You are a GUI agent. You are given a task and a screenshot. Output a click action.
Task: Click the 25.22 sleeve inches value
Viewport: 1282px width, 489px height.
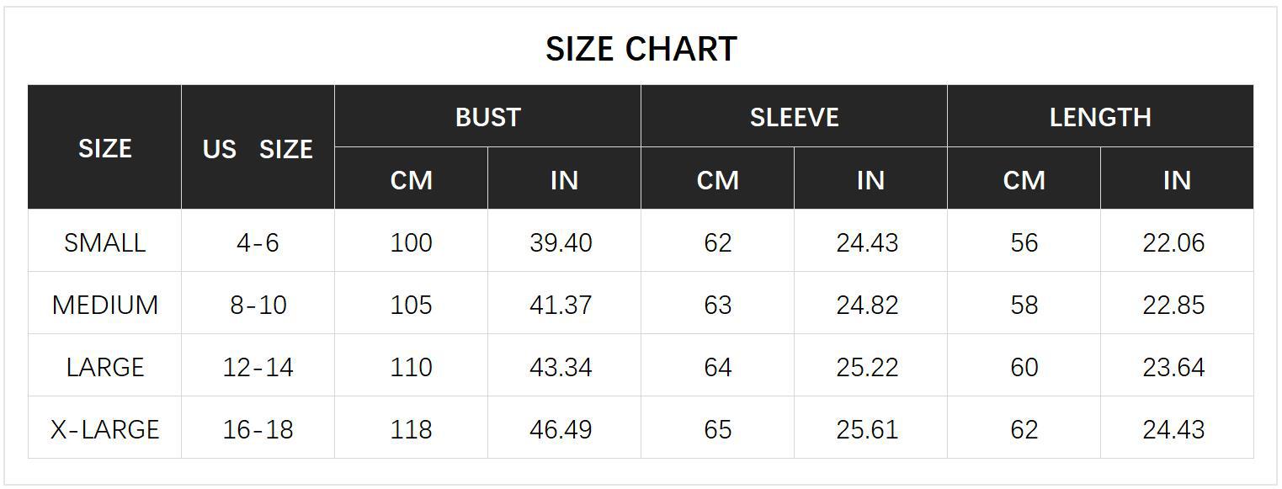867,367
